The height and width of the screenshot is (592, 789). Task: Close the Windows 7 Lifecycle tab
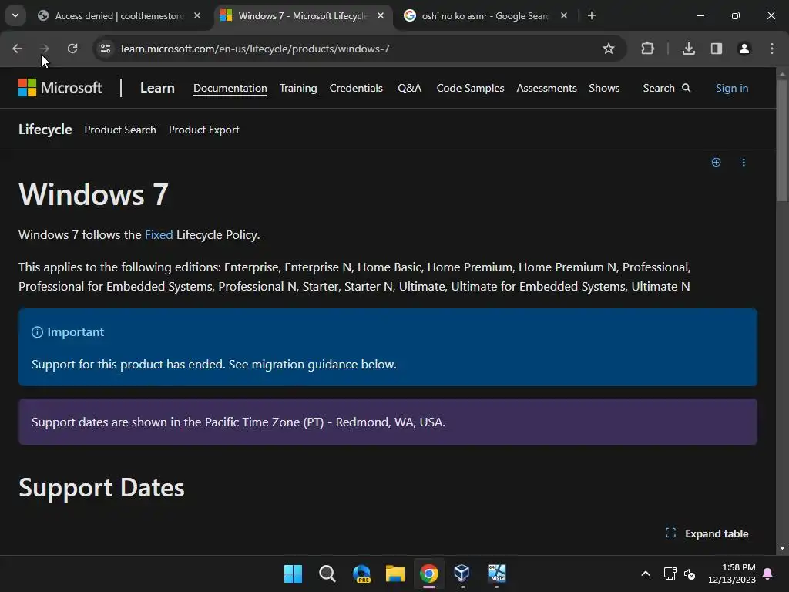[381, 15]
